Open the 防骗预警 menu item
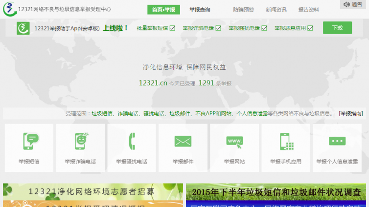Image resolution: width=369 pixels, height=207 pixels. tap(244, 10)
